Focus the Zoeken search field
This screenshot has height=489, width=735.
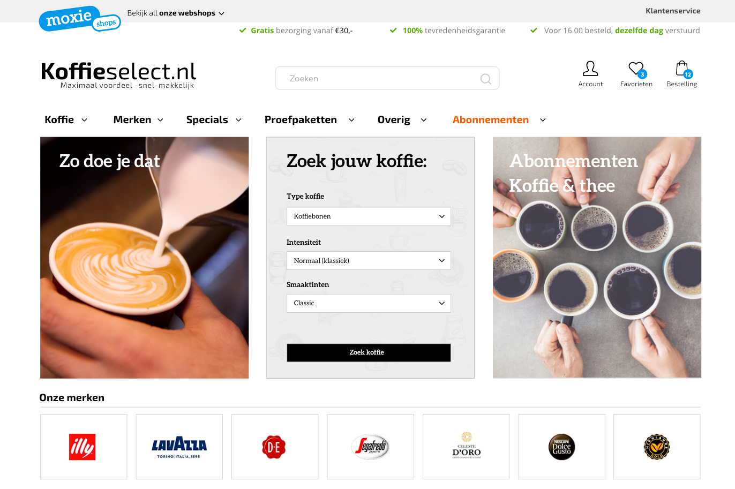387,78
